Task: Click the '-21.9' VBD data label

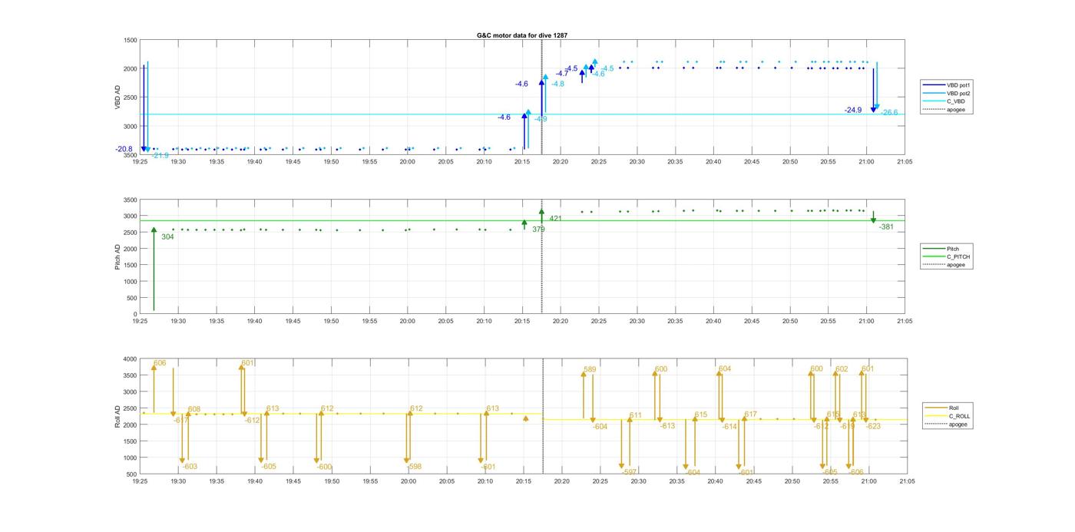Action: coord(160,156)
